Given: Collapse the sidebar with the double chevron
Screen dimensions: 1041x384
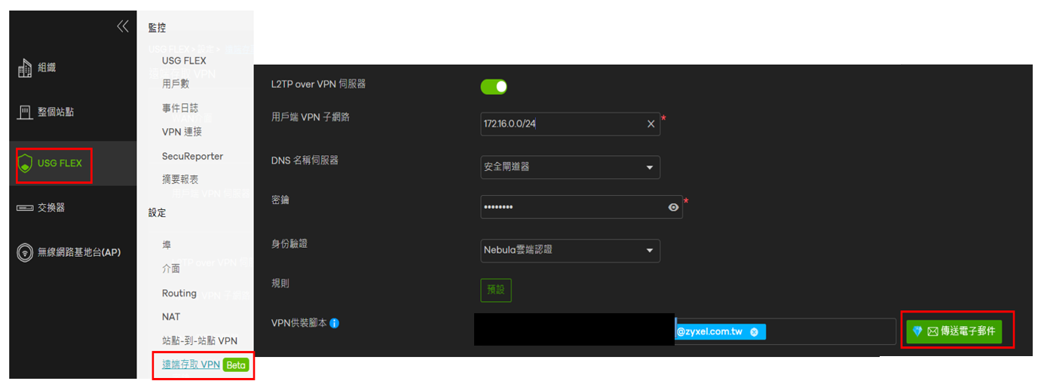Looking at the screenshot, I should coord(123,26).
